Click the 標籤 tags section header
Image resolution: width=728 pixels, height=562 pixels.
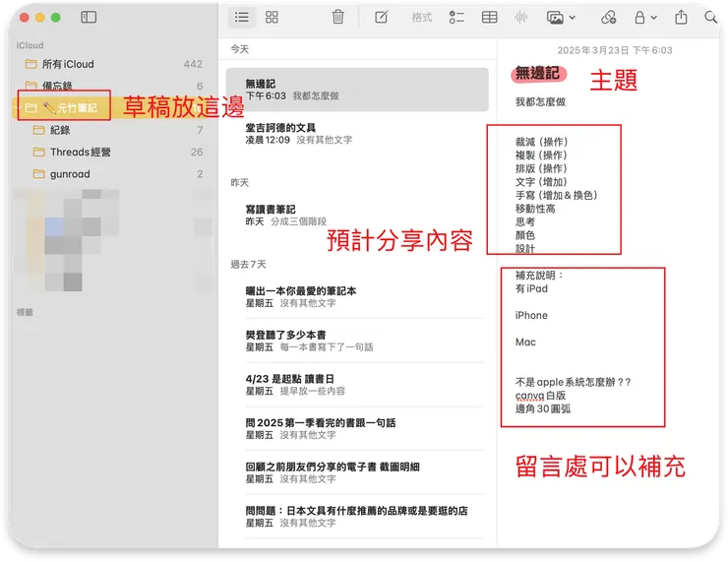[25, 312]
